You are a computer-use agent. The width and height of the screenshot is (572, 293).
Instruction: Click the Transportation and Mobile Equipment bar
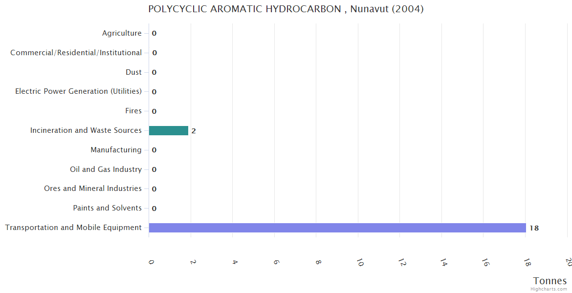[337, 228]
